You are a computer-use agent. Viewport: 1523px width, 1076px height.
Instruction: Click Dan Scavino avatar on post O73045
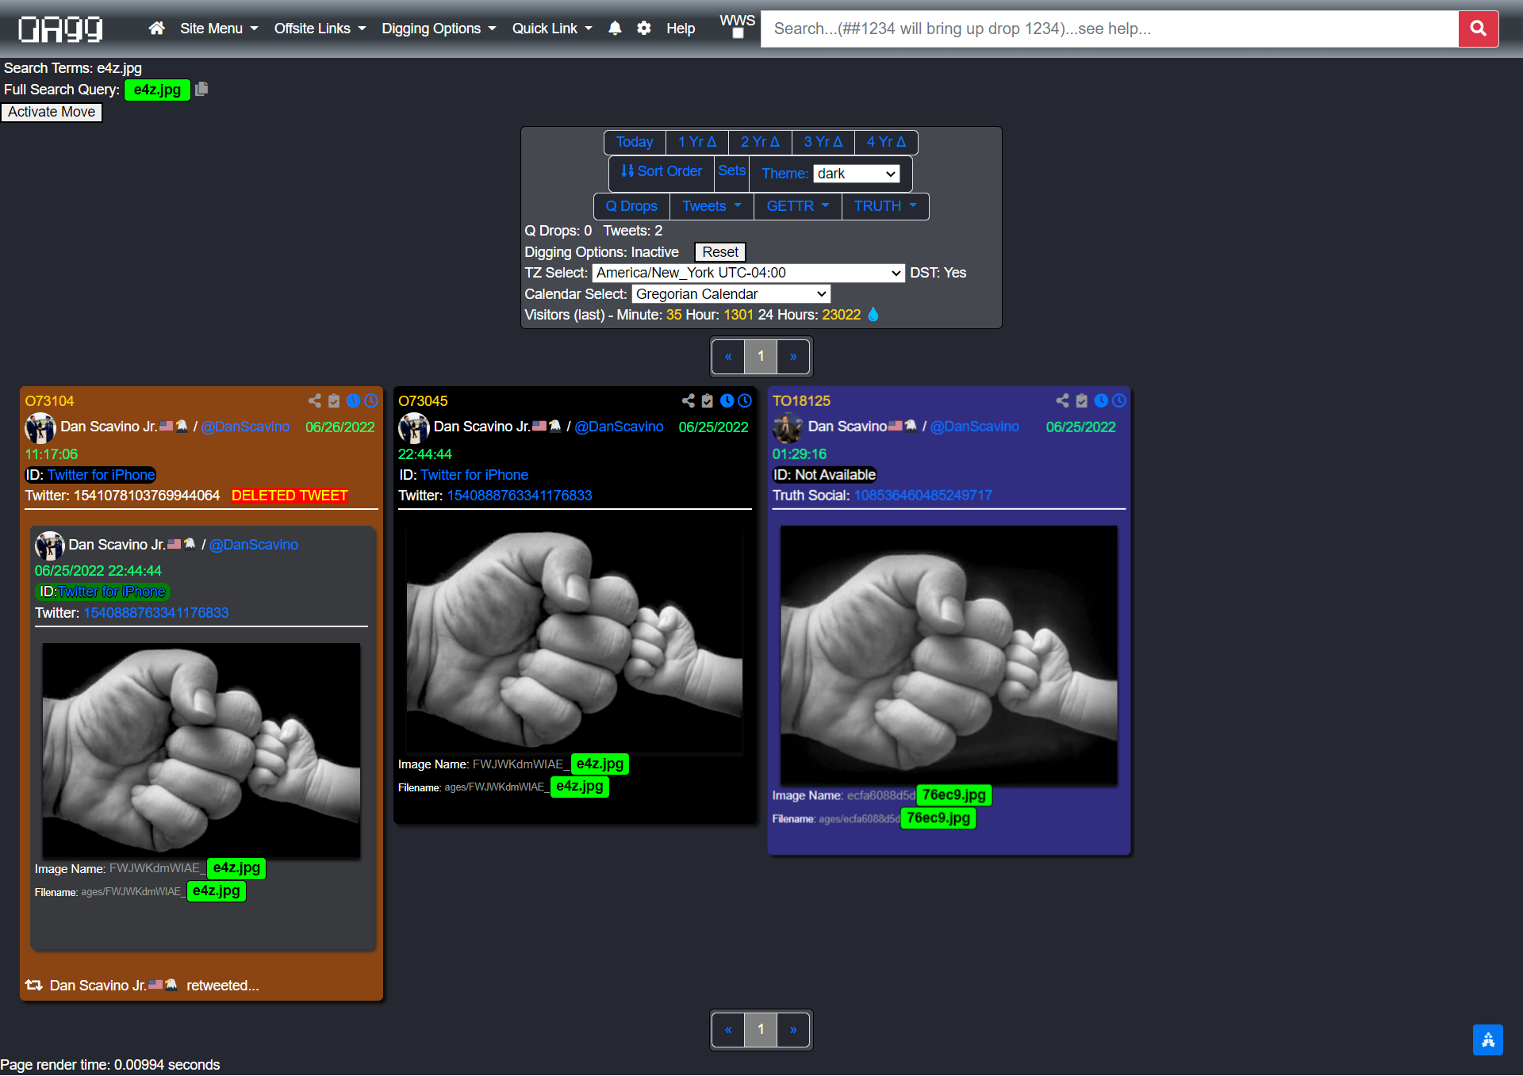(413, 428)
